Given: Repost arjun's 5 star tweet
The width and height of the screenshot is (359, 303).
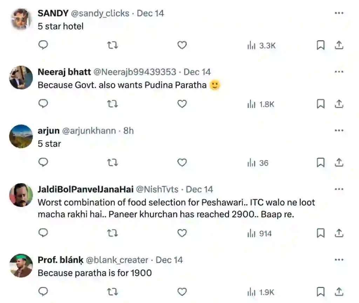Looking at the screenshot, I should click(x=112, y=163).
